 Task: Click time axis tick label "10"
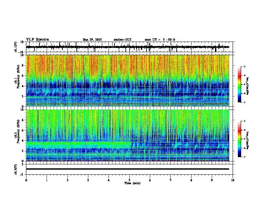pyautogui.click(x=233, y=180)
